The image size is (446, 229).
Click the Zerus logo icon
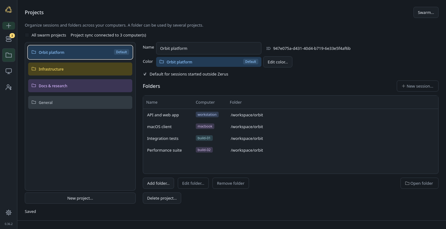click(9, 10)
